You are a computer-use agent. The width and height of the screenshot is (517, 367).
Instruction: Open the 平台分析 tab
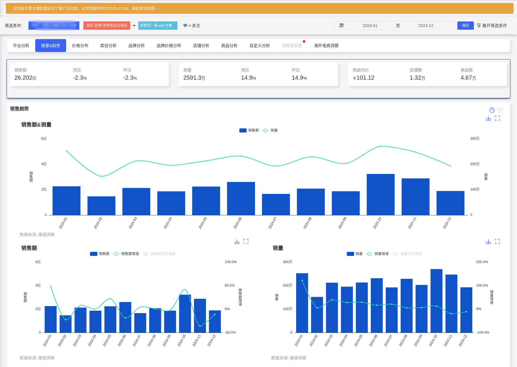tap(21, 46)
